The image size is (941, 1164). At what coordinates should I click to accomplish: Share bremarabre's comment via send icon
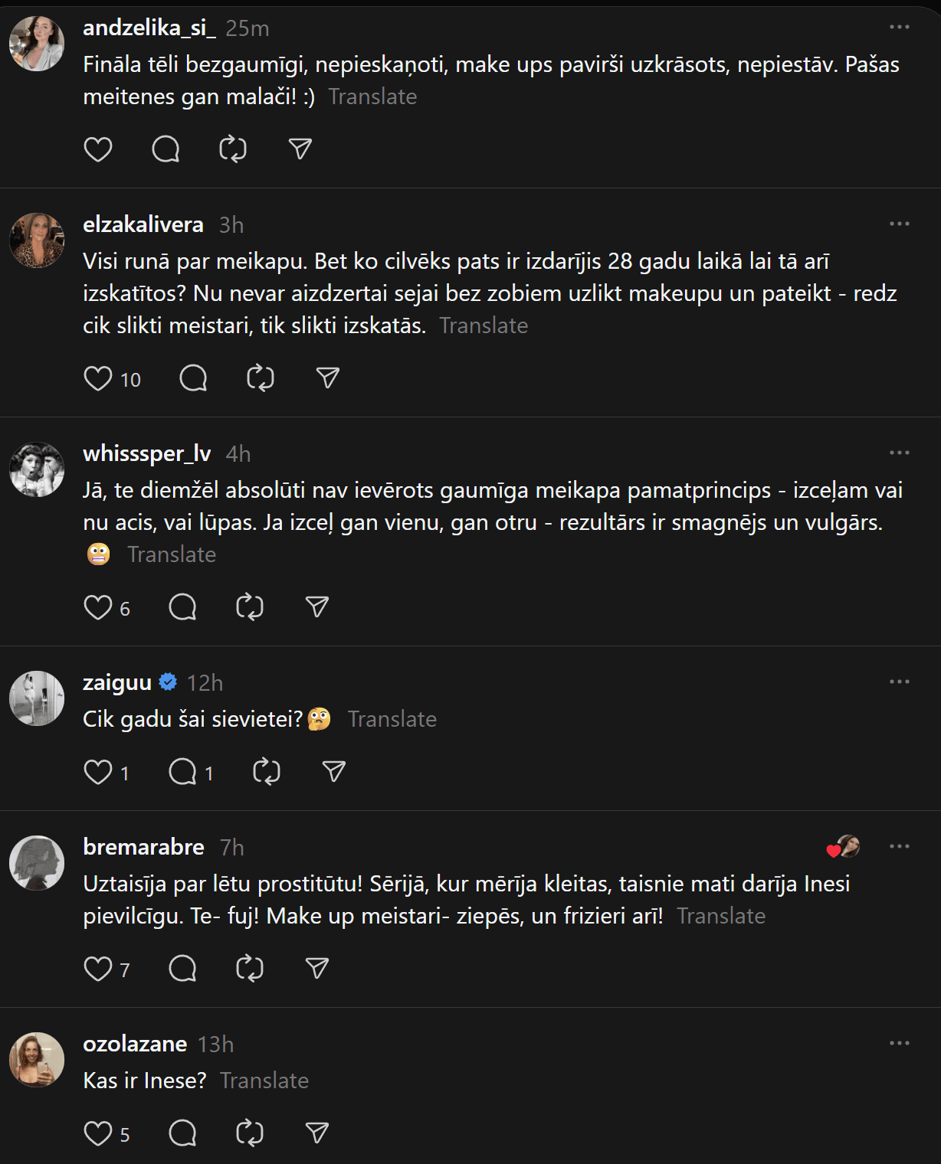[x=316, y=969]
